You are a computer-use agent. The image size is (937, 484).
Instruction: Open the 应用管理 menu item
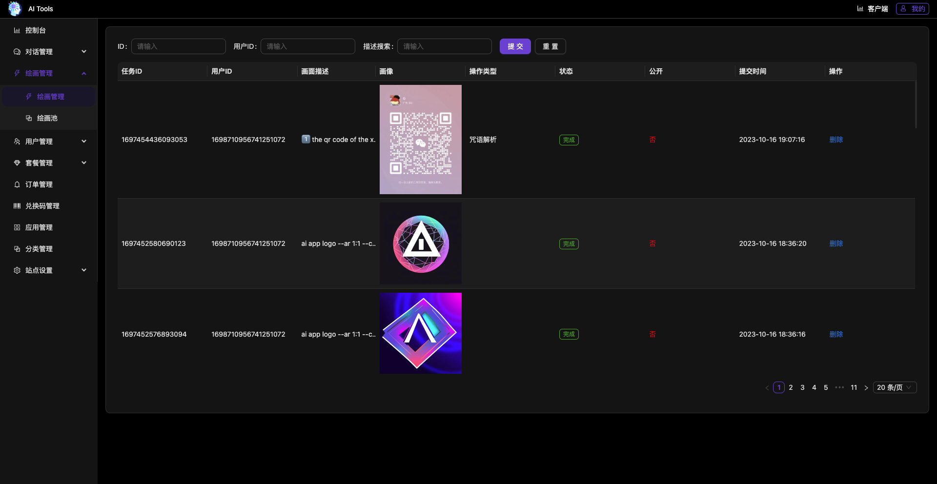click(49, 227)
